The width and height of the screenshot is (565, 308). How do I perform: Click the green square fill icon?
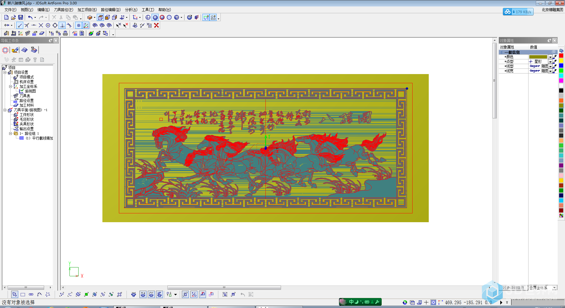pyautogui.click(x=86, y=294)
